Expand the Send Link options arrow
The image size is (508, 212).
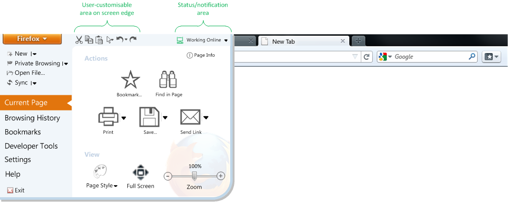206,118
